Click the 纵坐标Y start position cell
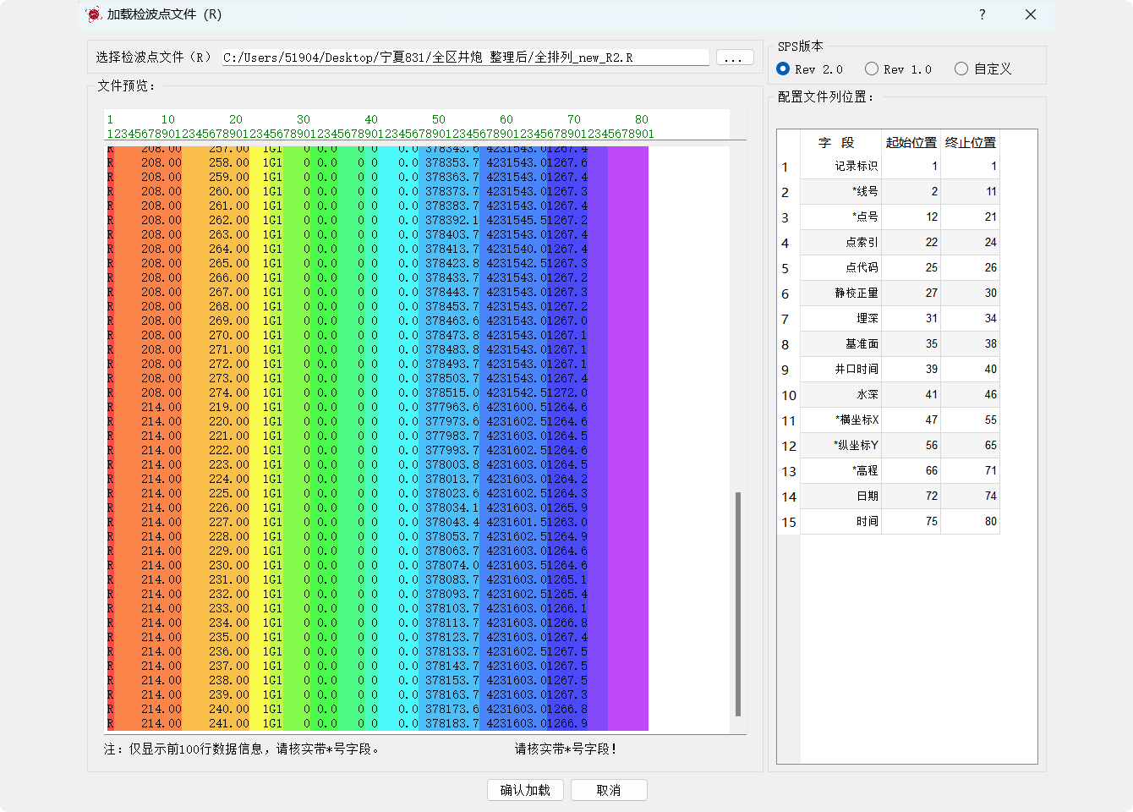Image resolution: width=1133 pixels, height=812 pixels. (911, 446)
